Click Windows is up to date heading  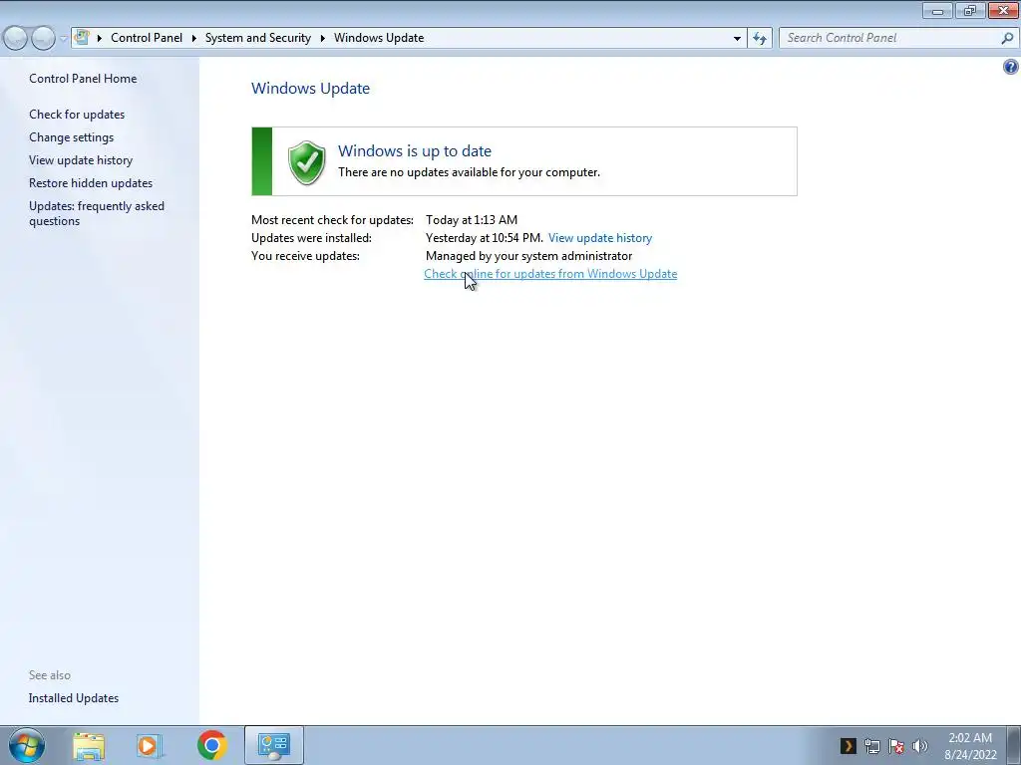coord(415,151)
